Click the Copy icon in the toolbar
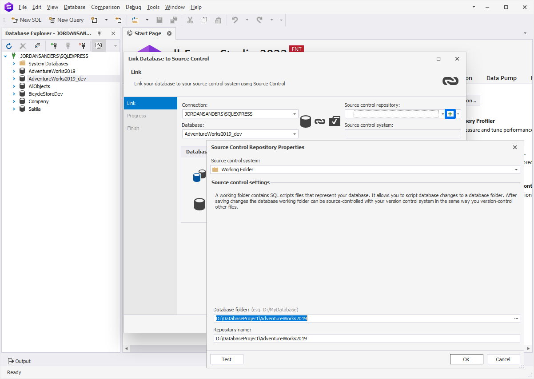This screenshot has width=534, height=379. 204,20
